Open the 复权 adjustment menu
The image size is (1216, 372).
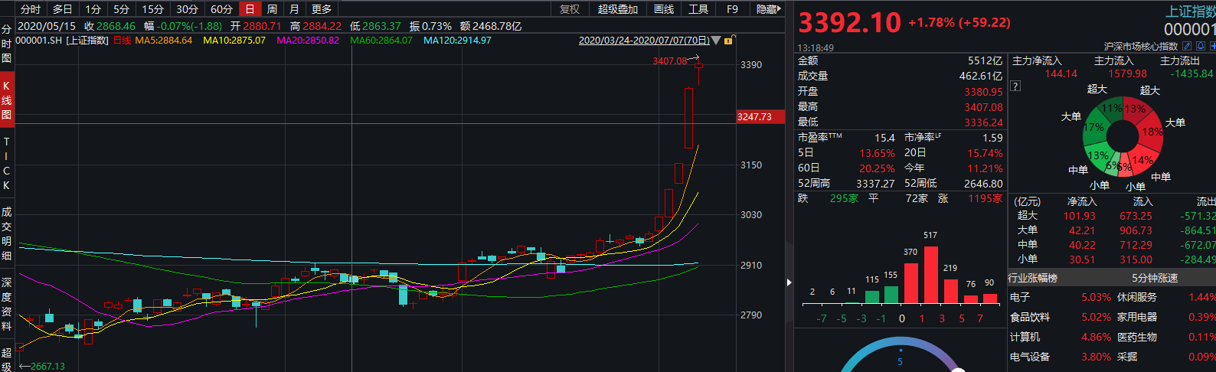(570, 9)
